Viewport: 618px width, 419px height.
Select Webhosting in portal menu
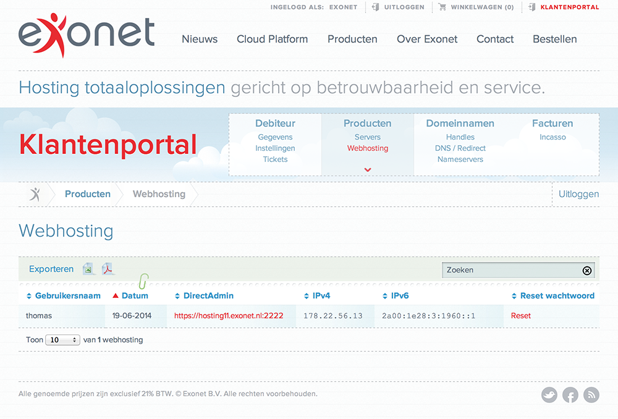click(x=367, y=148)
